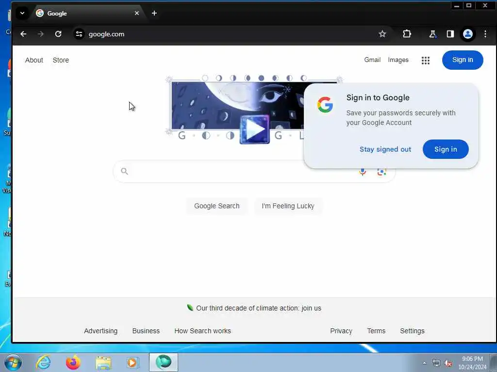Go back with the browser back arrow
This screenshot has width=497, height=372.
point(23,34)
